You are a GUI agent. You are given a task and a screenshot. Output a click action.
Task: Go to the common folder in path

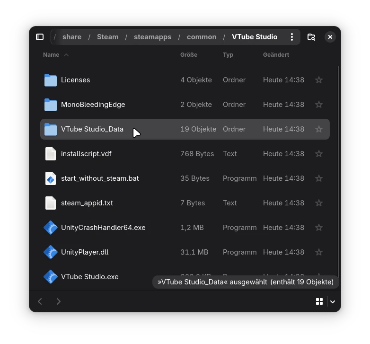point(202,37)
